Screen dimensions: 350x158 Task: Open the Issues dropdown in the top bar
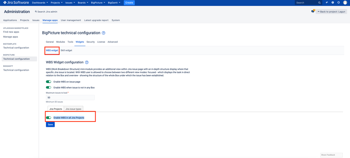pyautogui.click(x=70, y=3)
